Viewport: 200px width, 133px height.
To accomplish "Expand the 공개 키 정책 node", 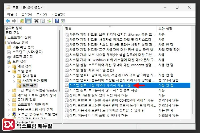I will [9, 100].
